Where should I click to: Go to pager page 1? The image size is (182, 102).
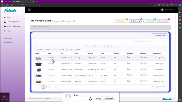point(43,87)
